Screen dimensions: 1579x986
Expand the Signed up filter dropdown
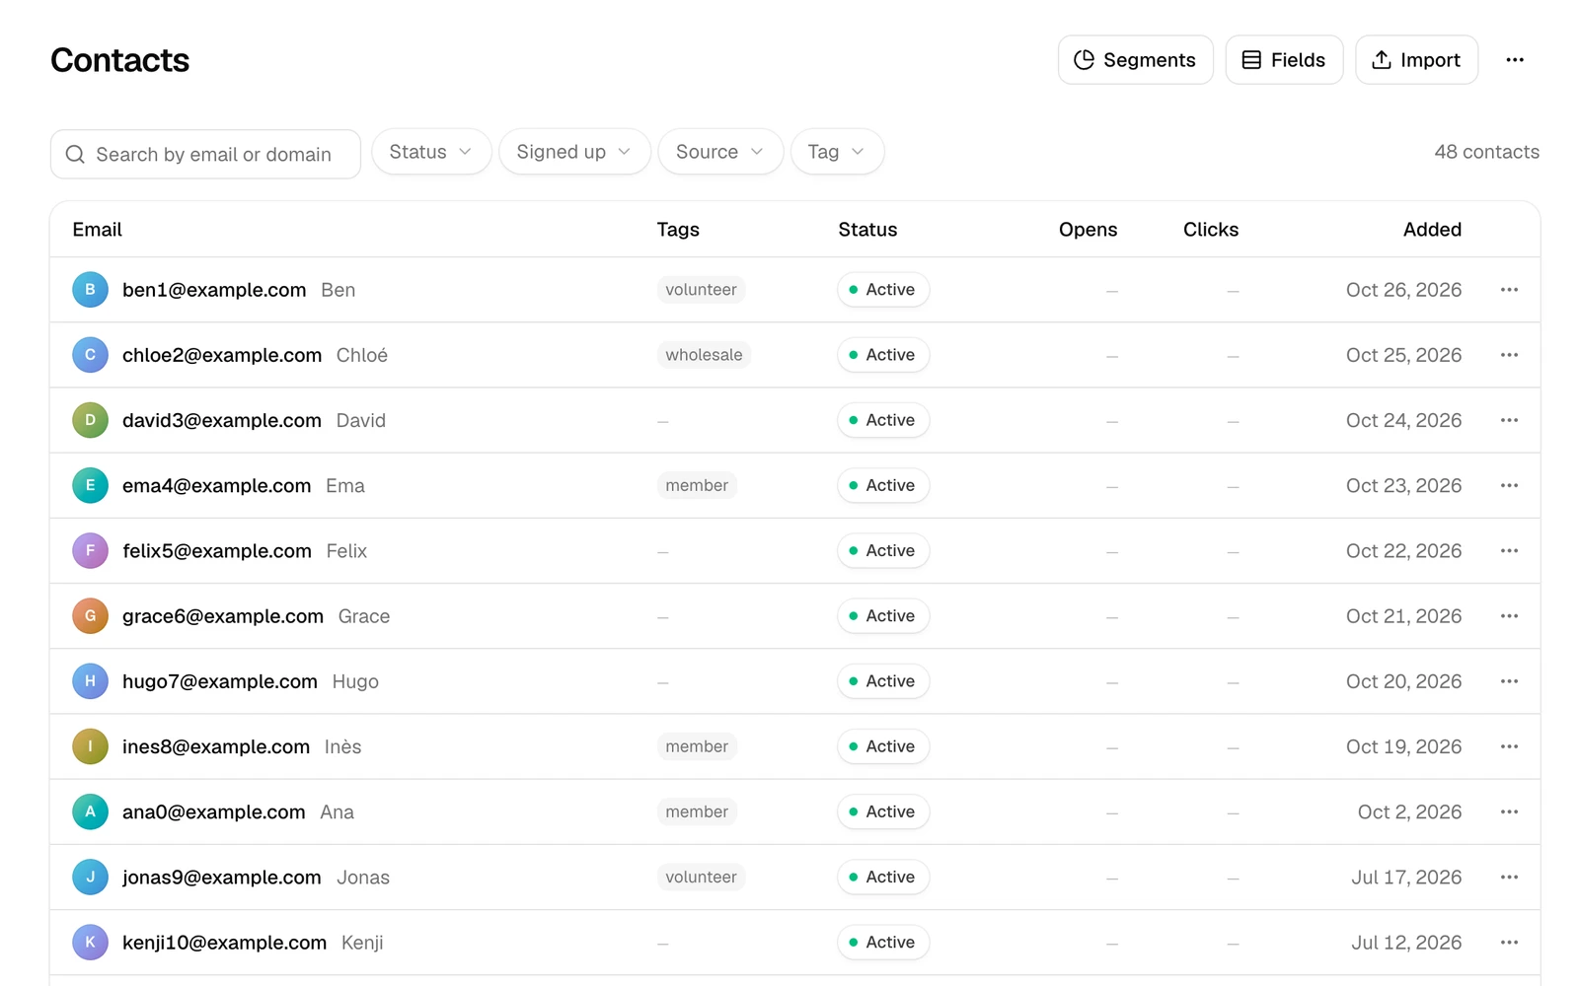574,152
